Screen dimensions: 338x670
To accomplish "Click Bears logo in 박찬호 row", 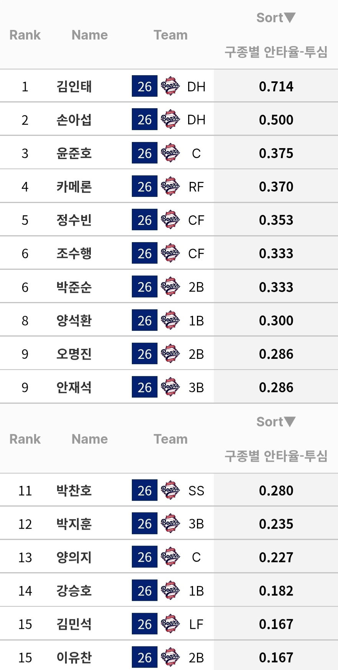I will (x=170, y=490).
